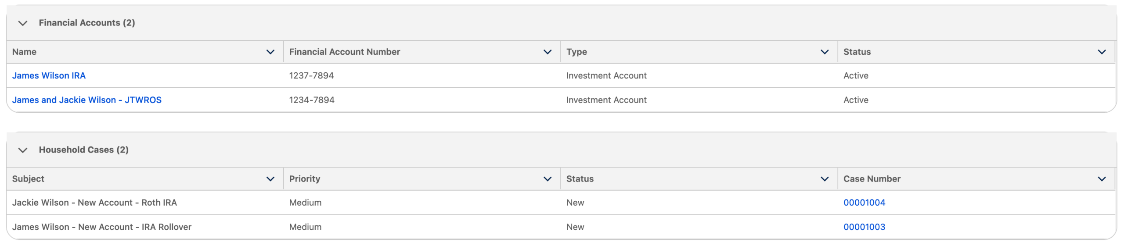Open James and Jackie Wilson - JTWROS account
This screenshot has height=246, width=1124.
(x=86, y=100)
